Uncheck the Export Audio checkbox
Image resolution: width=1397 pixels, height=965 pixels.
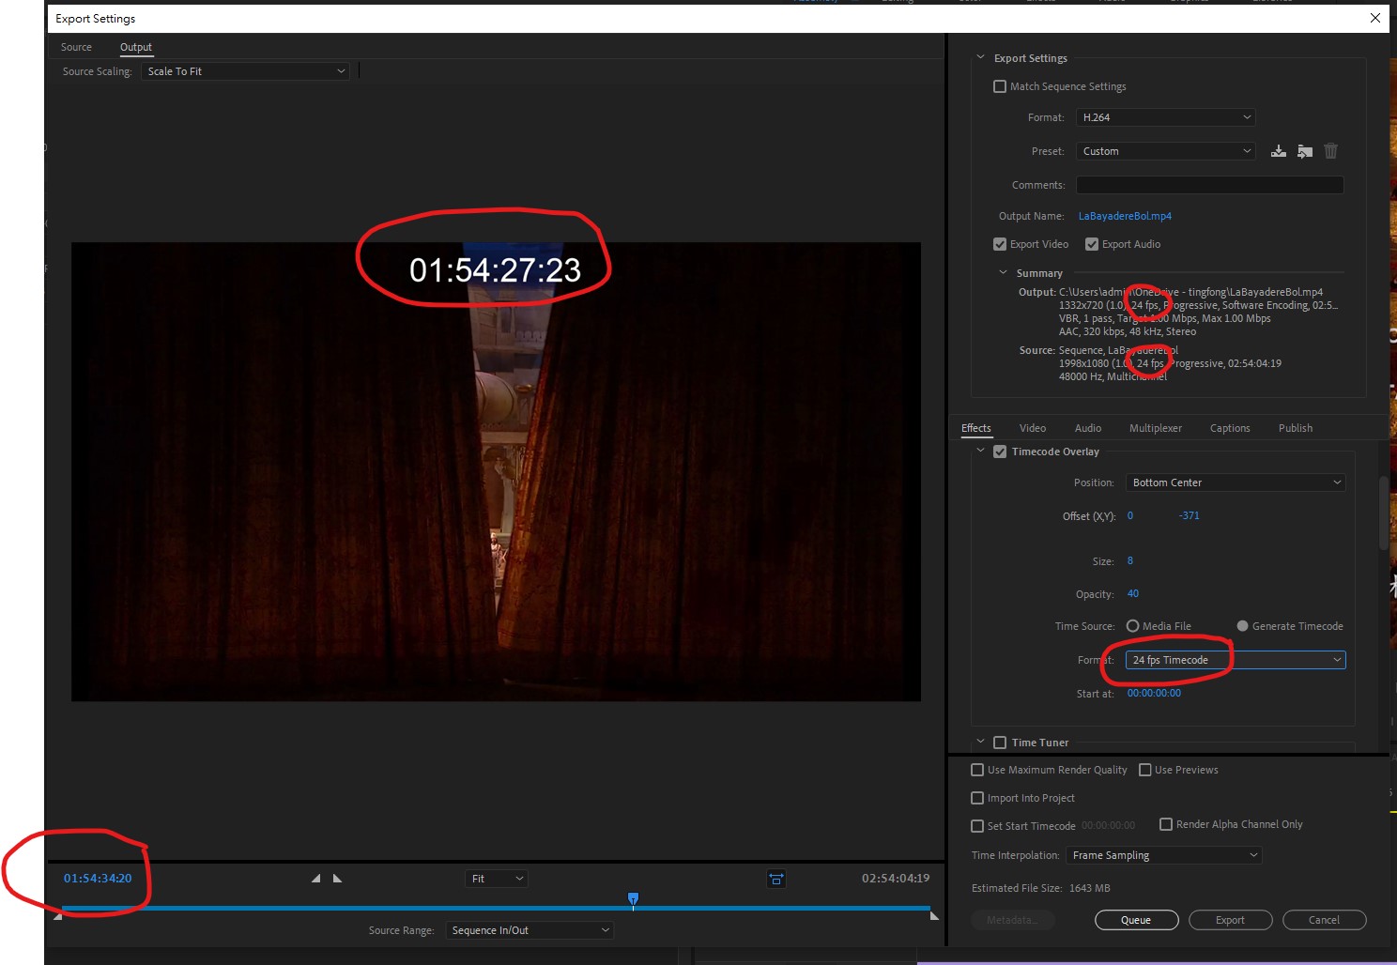1091,243
